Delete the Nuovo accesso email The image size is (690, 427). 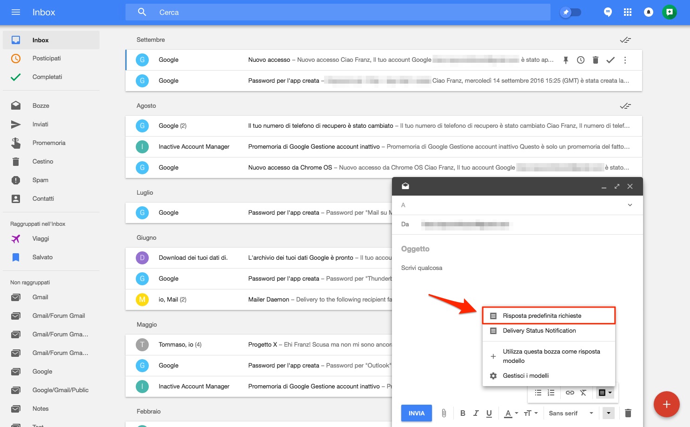(x=596, y=60)
